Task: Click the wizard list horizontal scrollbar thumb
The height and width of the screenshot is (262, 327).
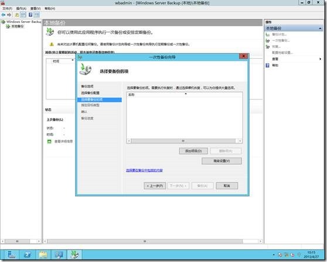Action: tap(183, 141)
